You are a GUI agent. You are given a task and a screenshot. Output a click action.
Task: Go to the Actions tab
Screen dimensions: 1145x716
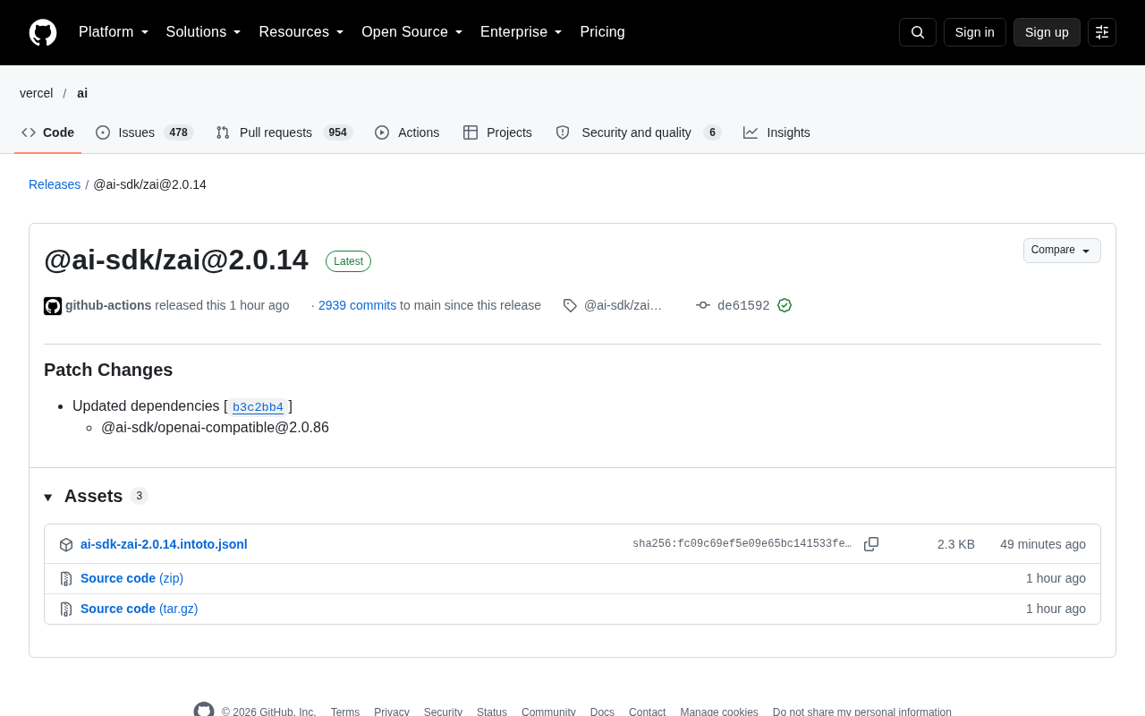click(407, 132)
